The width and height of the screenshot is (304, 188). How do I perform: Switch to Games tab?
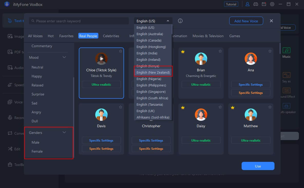coord(235,36)
